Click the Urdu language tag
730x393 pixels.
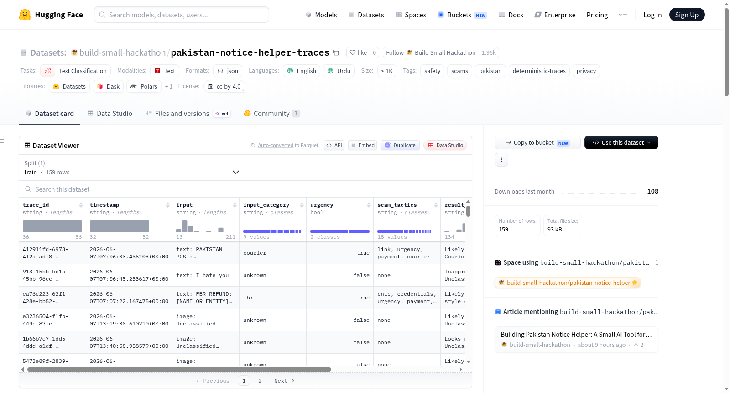point(339,71)
